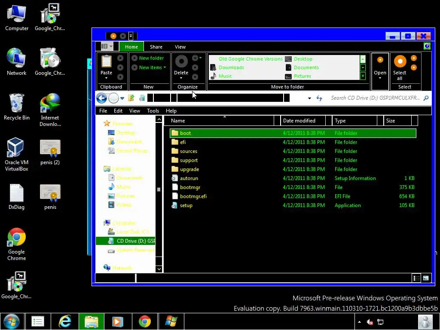
Task: Select the DxDiag text file icon
Action: tap(17, 196)
